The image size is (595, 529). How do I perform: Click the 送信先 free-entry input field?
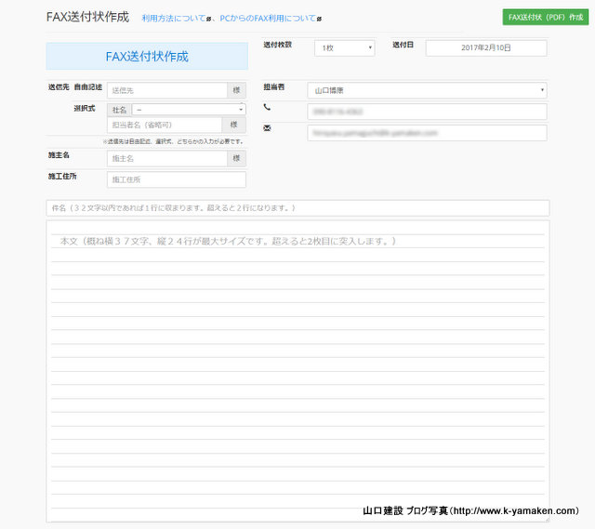167,90
